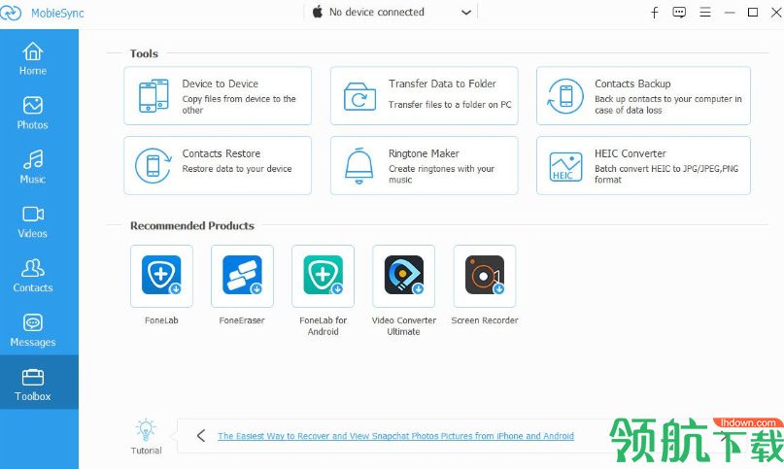
Task: Open the feedback chat icon in title bar
Action: 679,13
